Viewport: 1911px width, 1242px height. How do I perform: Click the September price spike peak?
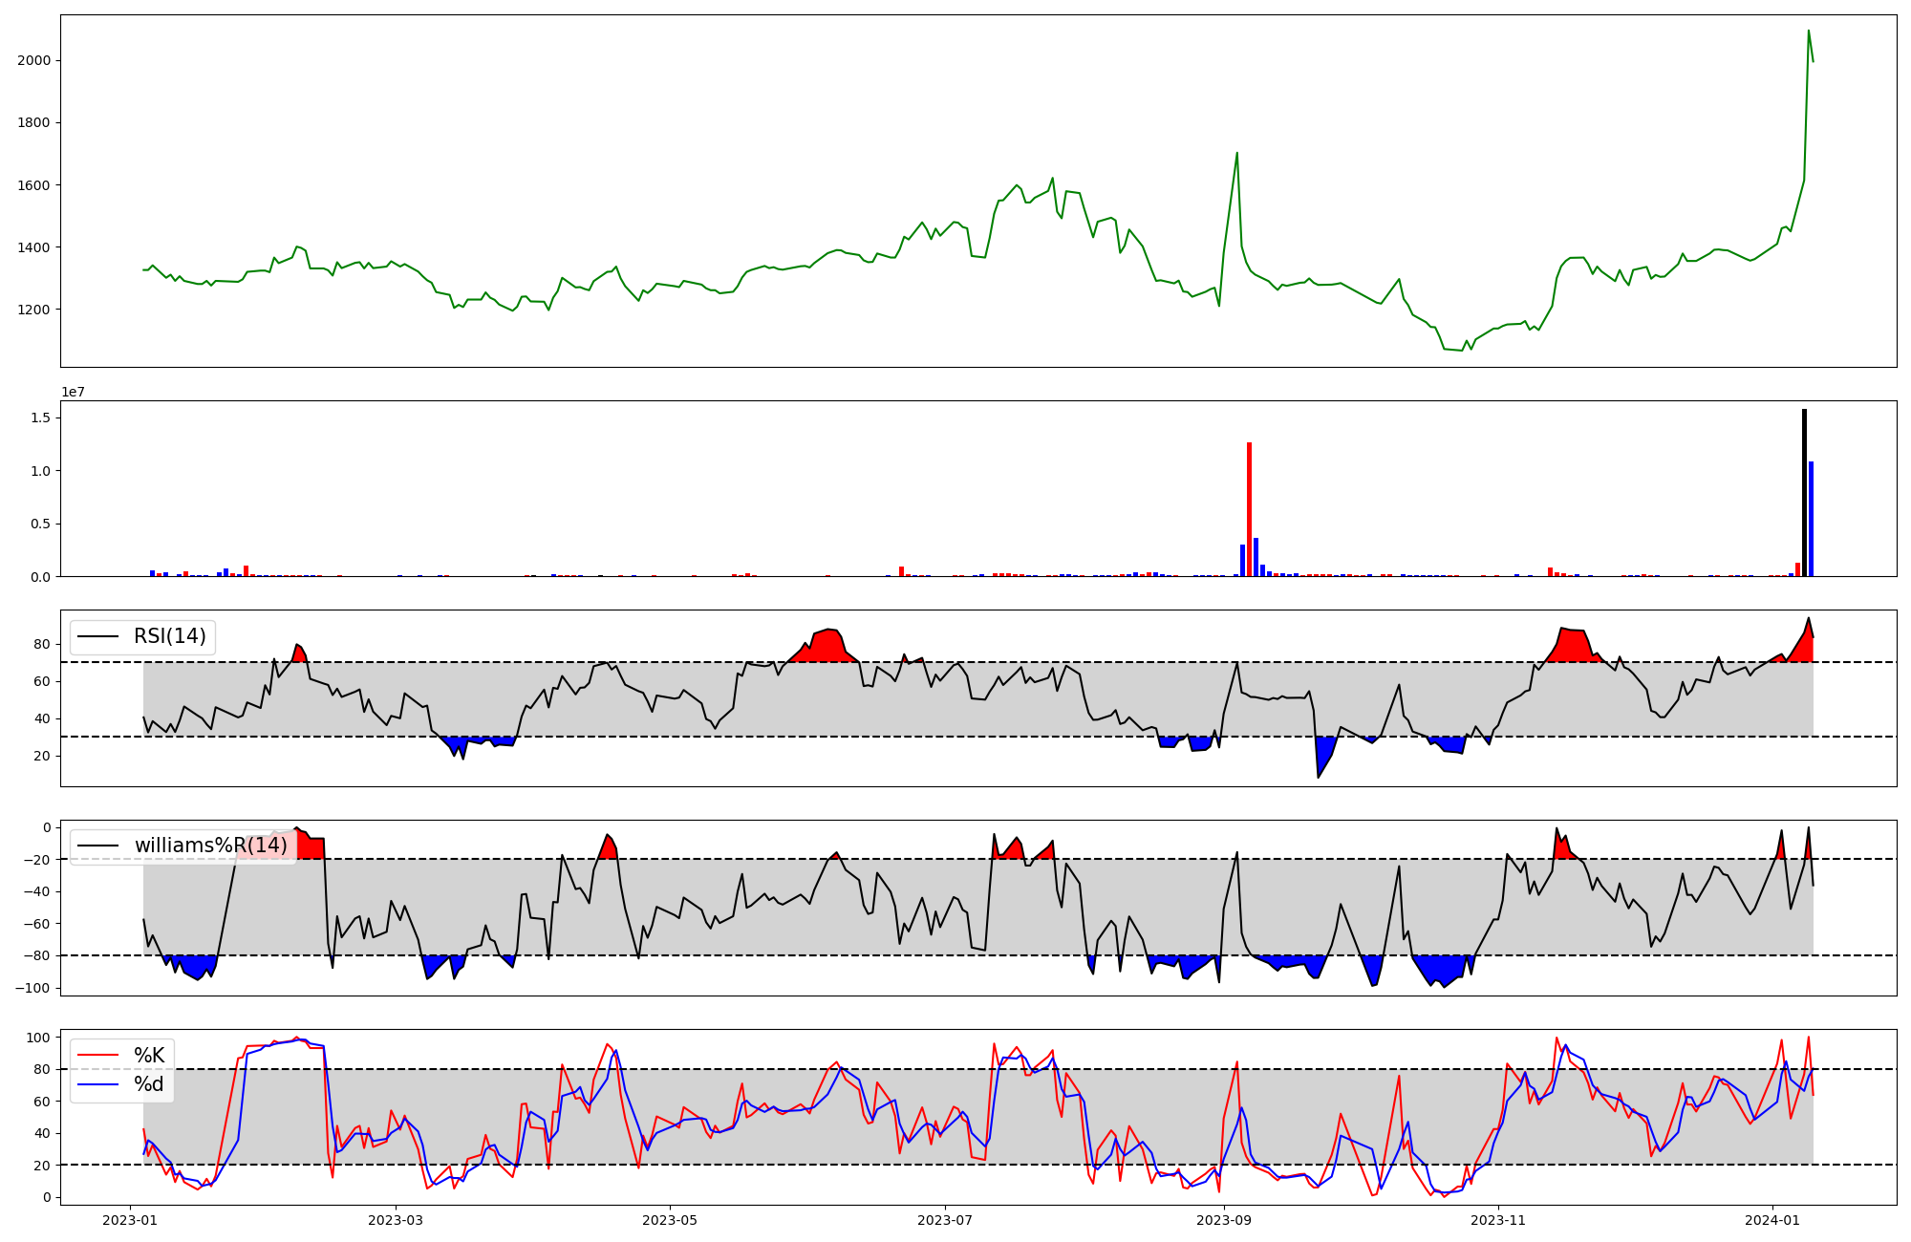(1236, 153)
